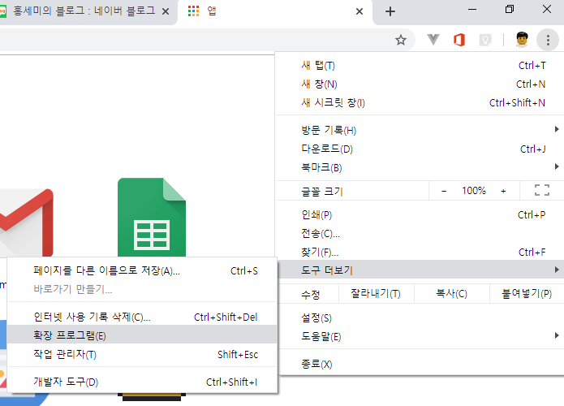Restore down the Chrome window
The width and height of the screenshot is (564, 406).
[x=510, y=10]
